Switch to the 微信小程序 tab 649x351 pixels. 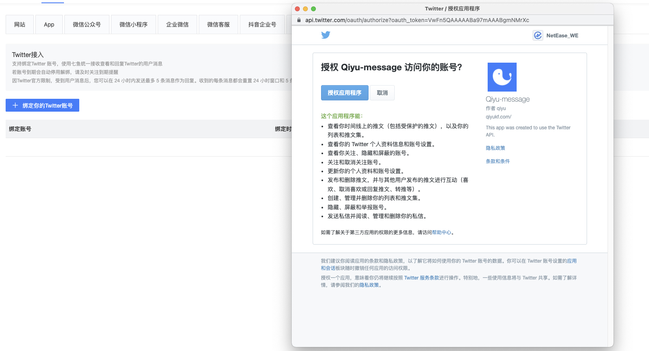click(x=134, y=24)
